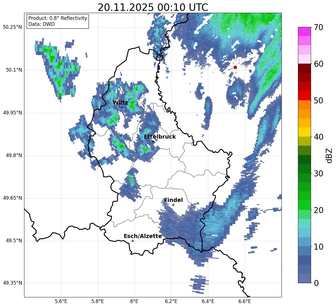Click the 6.6°E longitude label
Screen dimensions: 336x307
click(x=245, y=301)
